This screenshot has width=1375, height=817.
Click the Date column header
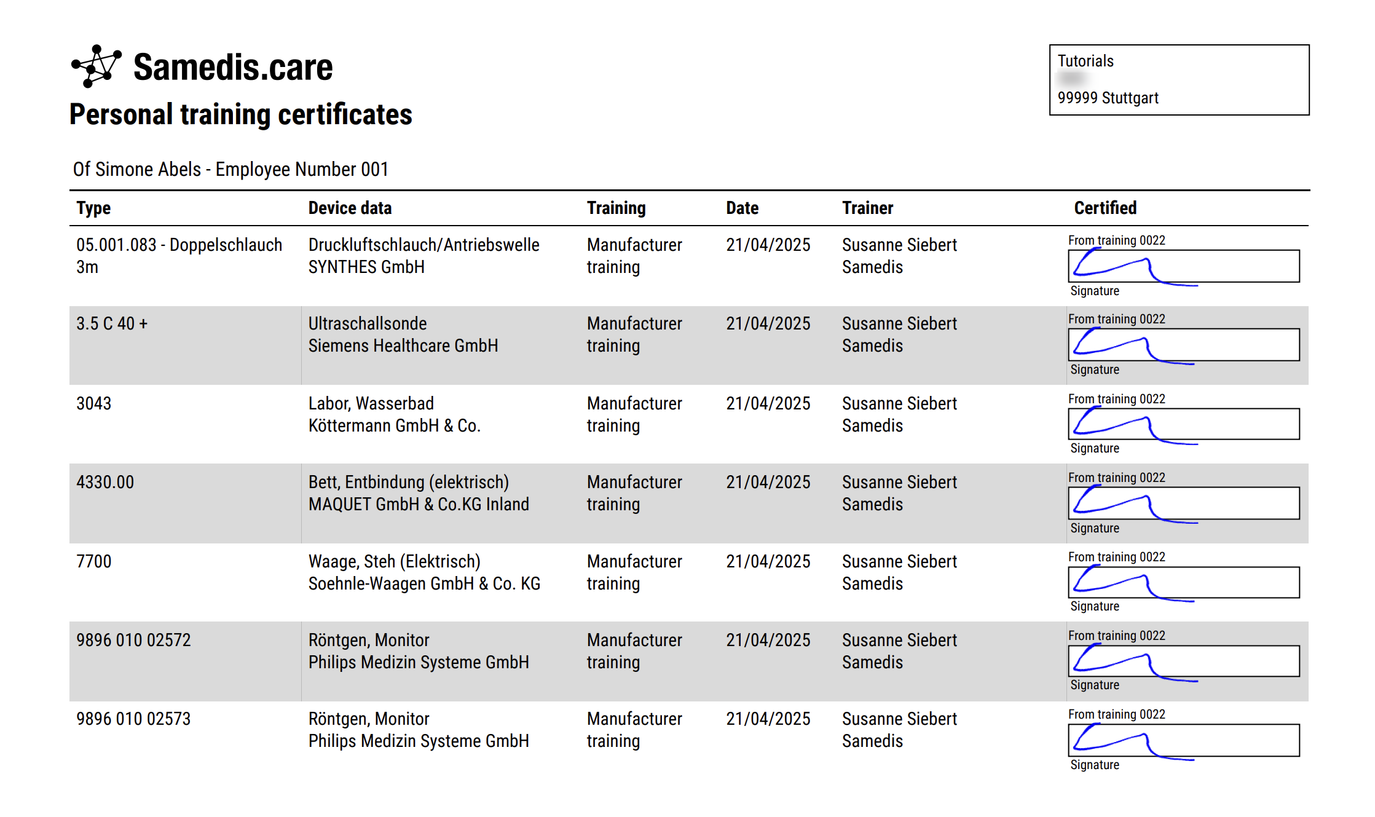742,208
